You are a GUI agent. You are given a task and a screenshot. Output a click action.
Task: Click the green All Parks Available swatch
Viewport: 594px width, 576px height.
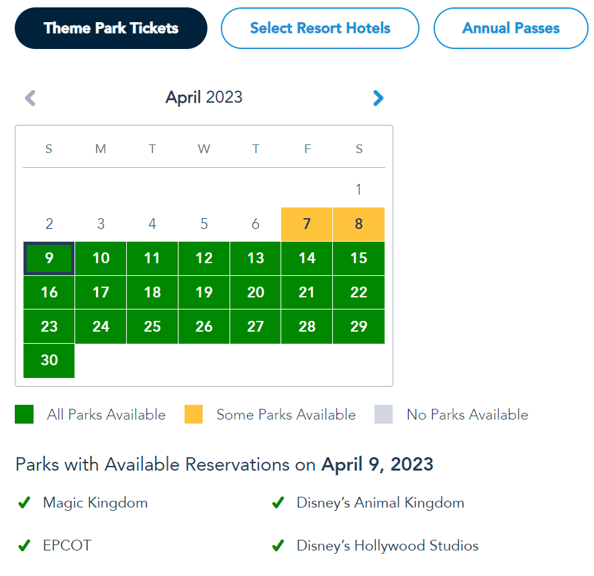[24, 415]
